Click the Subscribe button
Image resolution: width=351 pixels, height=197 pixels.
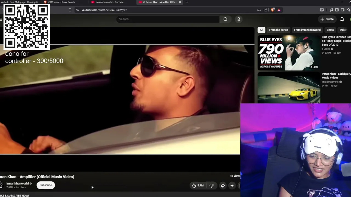[x=46, y=185]
